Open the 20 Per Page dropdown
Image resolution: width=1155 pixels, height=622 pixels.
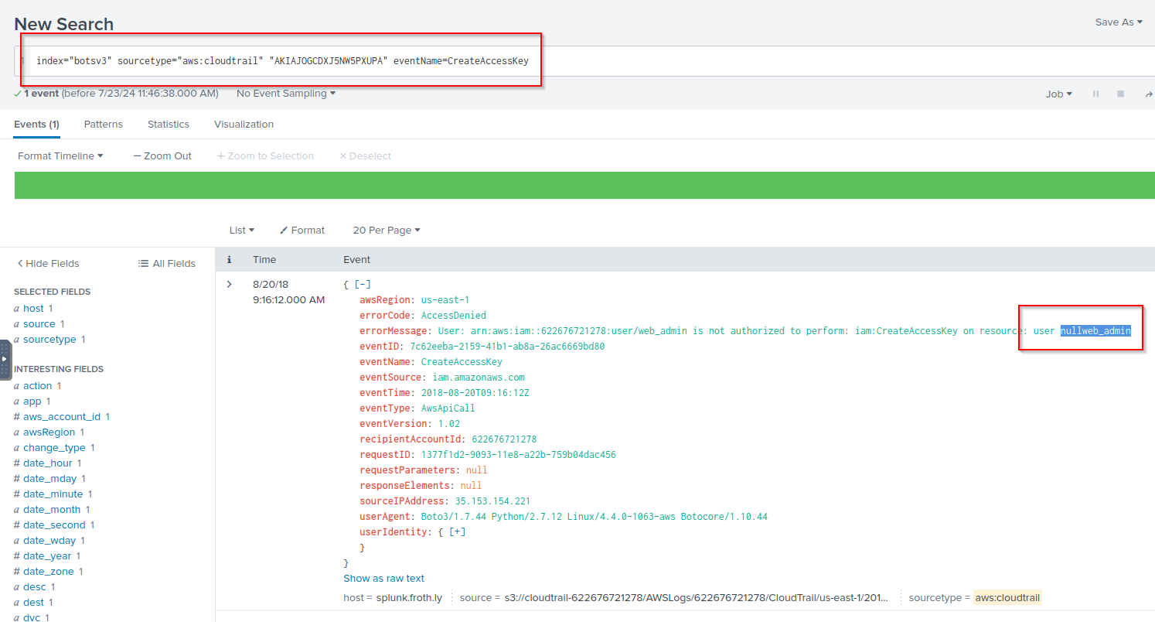pyautogui.click(x=386, y=230)
